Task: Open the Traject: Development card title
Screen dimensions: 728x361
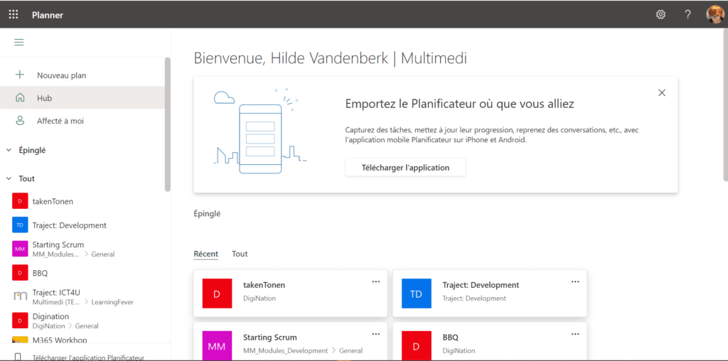Action: [x=481, y=285]
